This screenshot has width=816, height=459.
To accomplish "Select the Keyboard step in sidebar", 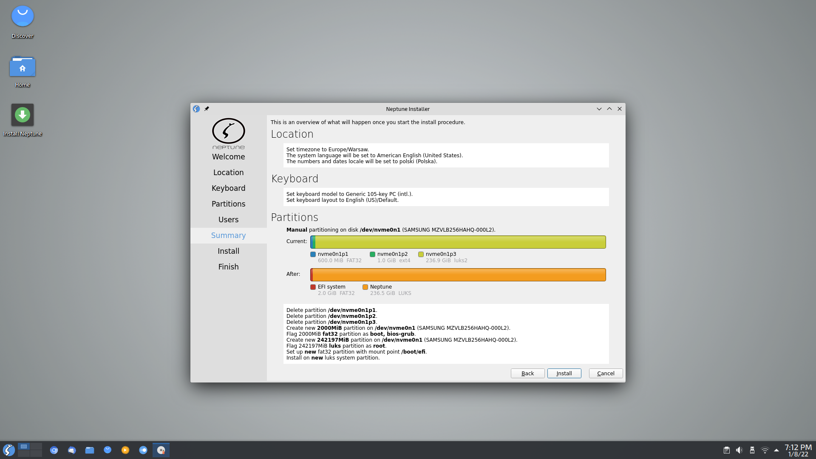I will pos(229,188).
